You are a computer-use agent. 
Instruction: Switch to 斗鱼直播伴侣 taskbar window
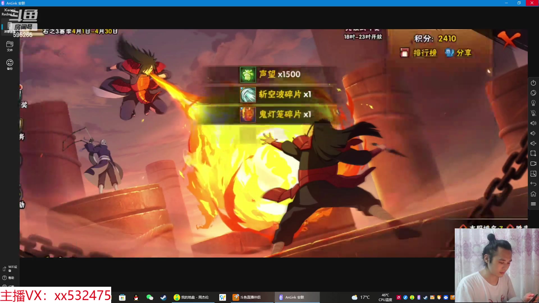pos(252,297)
